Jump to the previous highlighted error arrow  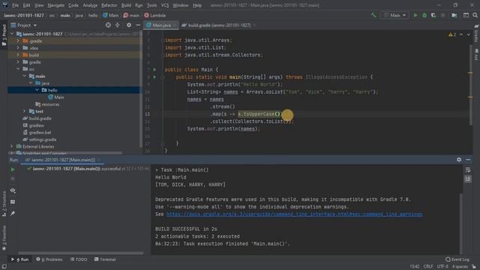461,34
